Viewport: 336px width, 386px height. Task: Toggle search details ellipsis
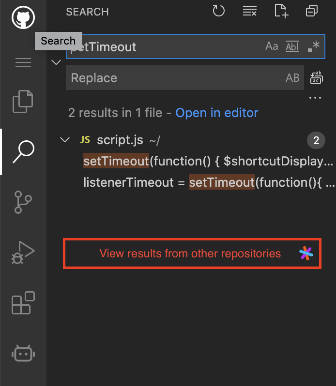[x=315, y=98]
